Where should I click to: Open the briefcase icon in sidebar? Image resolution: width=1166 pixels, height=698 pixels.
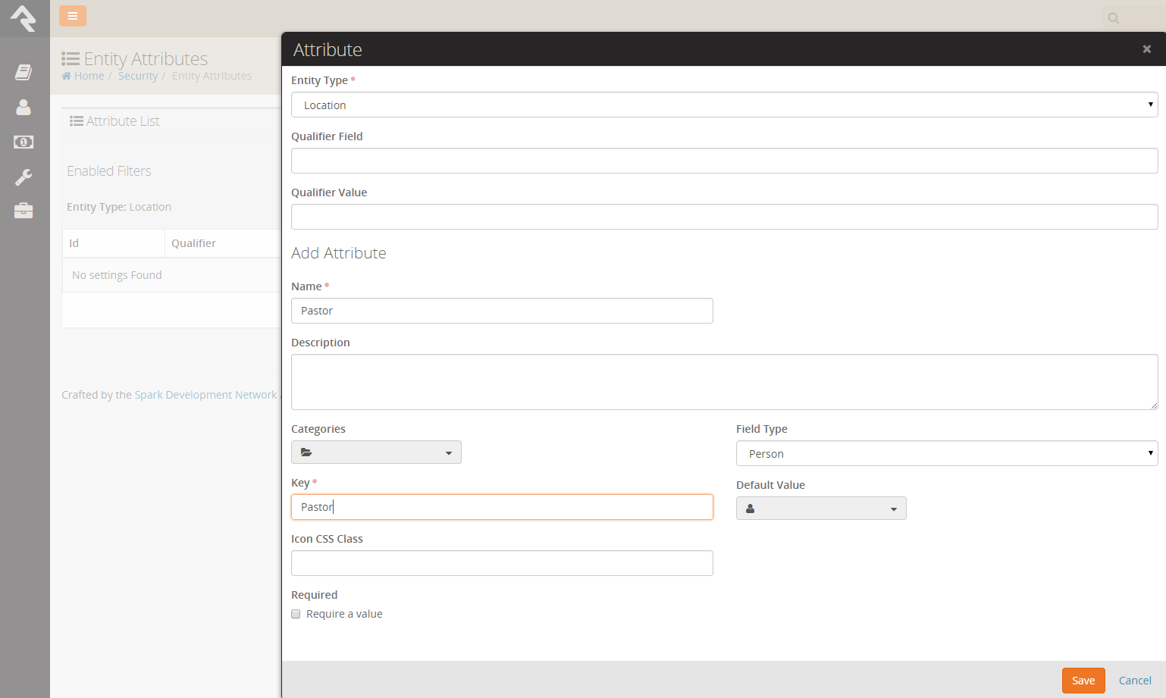24,211
